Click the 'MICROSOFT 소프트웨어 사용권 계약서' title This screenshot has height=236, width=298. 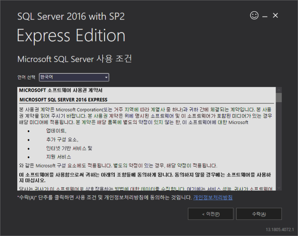coord(61,91)
